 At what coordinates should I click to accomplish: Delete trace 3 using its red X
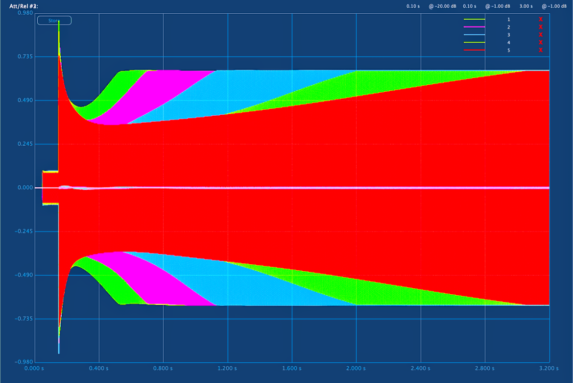541,35
